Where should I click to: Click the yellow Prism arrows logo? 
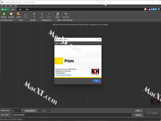[59, 61]
